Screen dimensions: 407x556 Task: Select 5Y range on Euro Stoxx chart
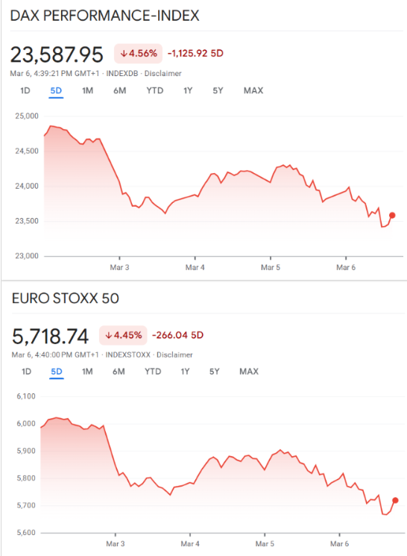pos(214,372)
